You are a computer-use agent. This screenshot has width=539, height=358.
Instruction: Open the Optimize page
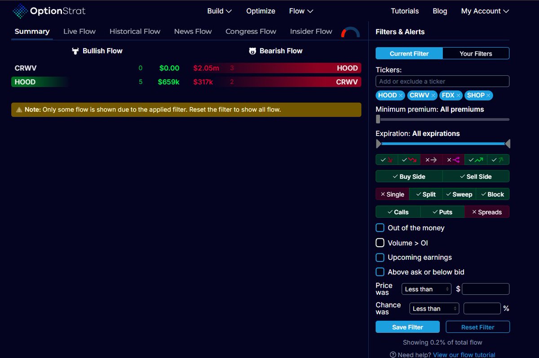tap(261, 11)
